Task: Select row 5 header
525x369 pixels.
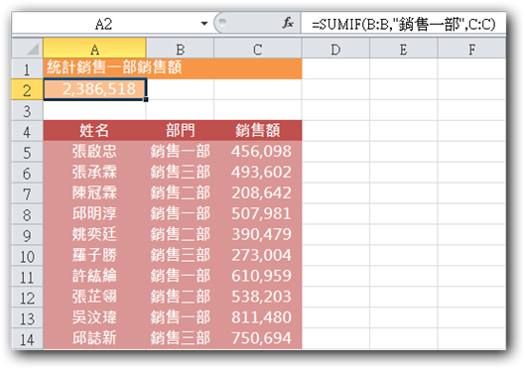Action: 28,152
